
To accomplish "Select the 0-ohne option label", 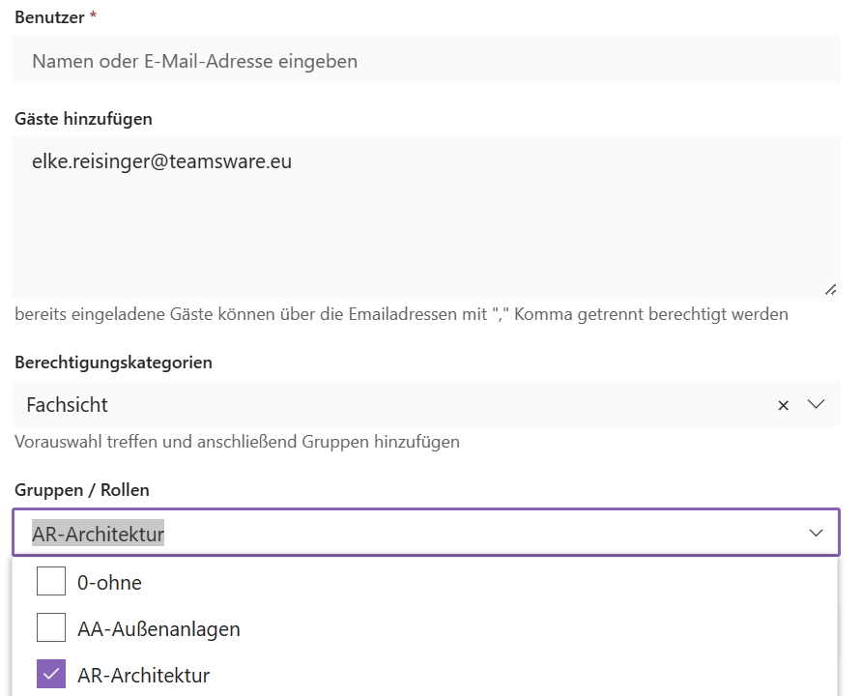I will pos(109,582).
